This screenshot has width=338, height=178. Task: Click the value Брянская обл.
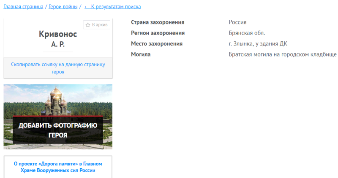pos(247,33)
